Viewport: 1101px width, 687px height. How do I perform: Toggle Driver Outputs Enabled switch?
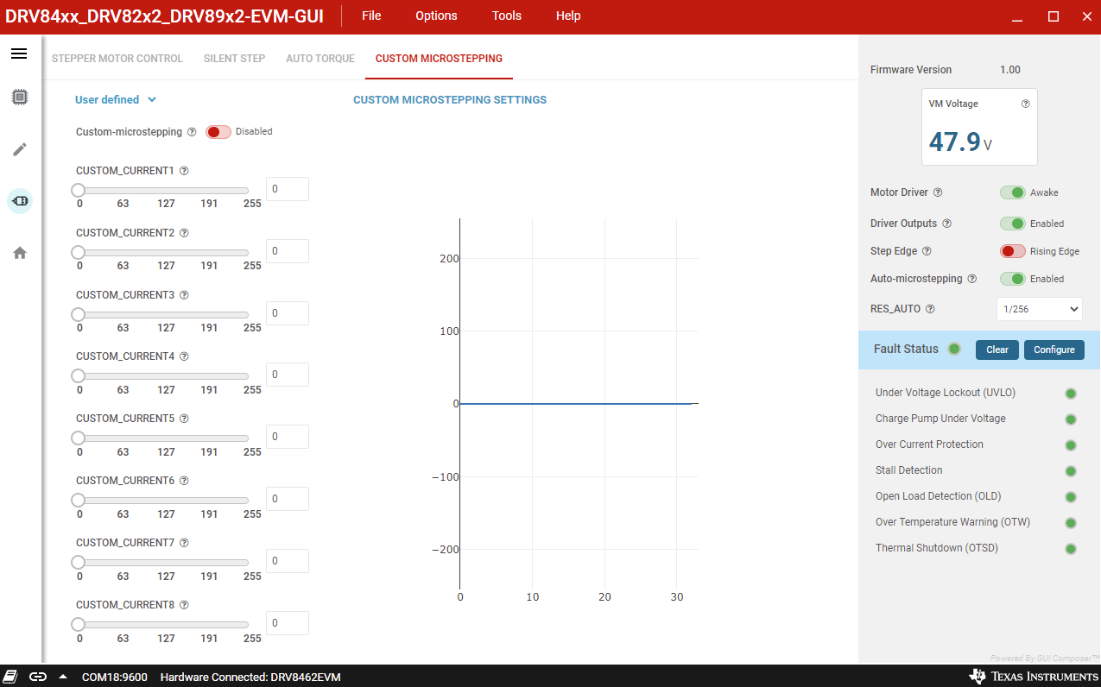(x=1013, y=224)
